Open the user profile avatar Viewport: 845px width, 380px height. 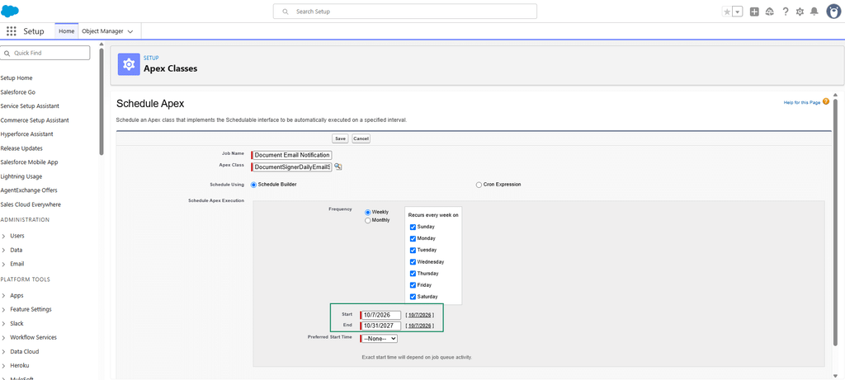(833, 12)
